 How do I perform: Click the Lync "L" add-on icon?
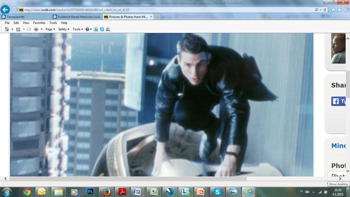pos(96,29)
